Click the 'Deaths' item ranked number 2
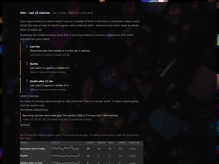This screenshot has height=164, width=219. [34, 64]
